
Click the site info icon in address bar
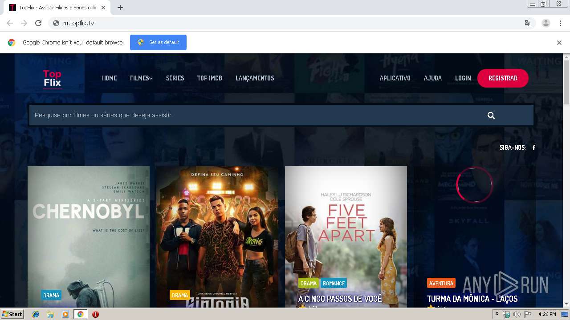[x=56, y=23]
